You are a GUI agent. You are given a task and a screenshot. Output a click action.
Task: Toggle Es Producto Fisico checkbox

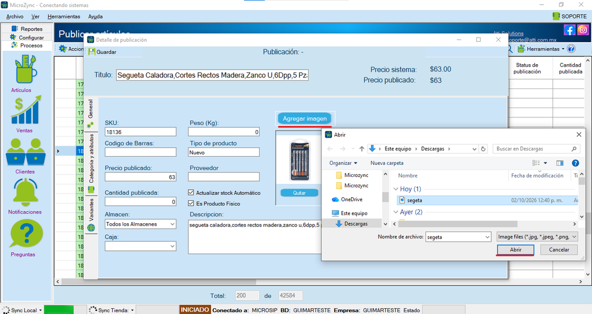pos(191,204)
